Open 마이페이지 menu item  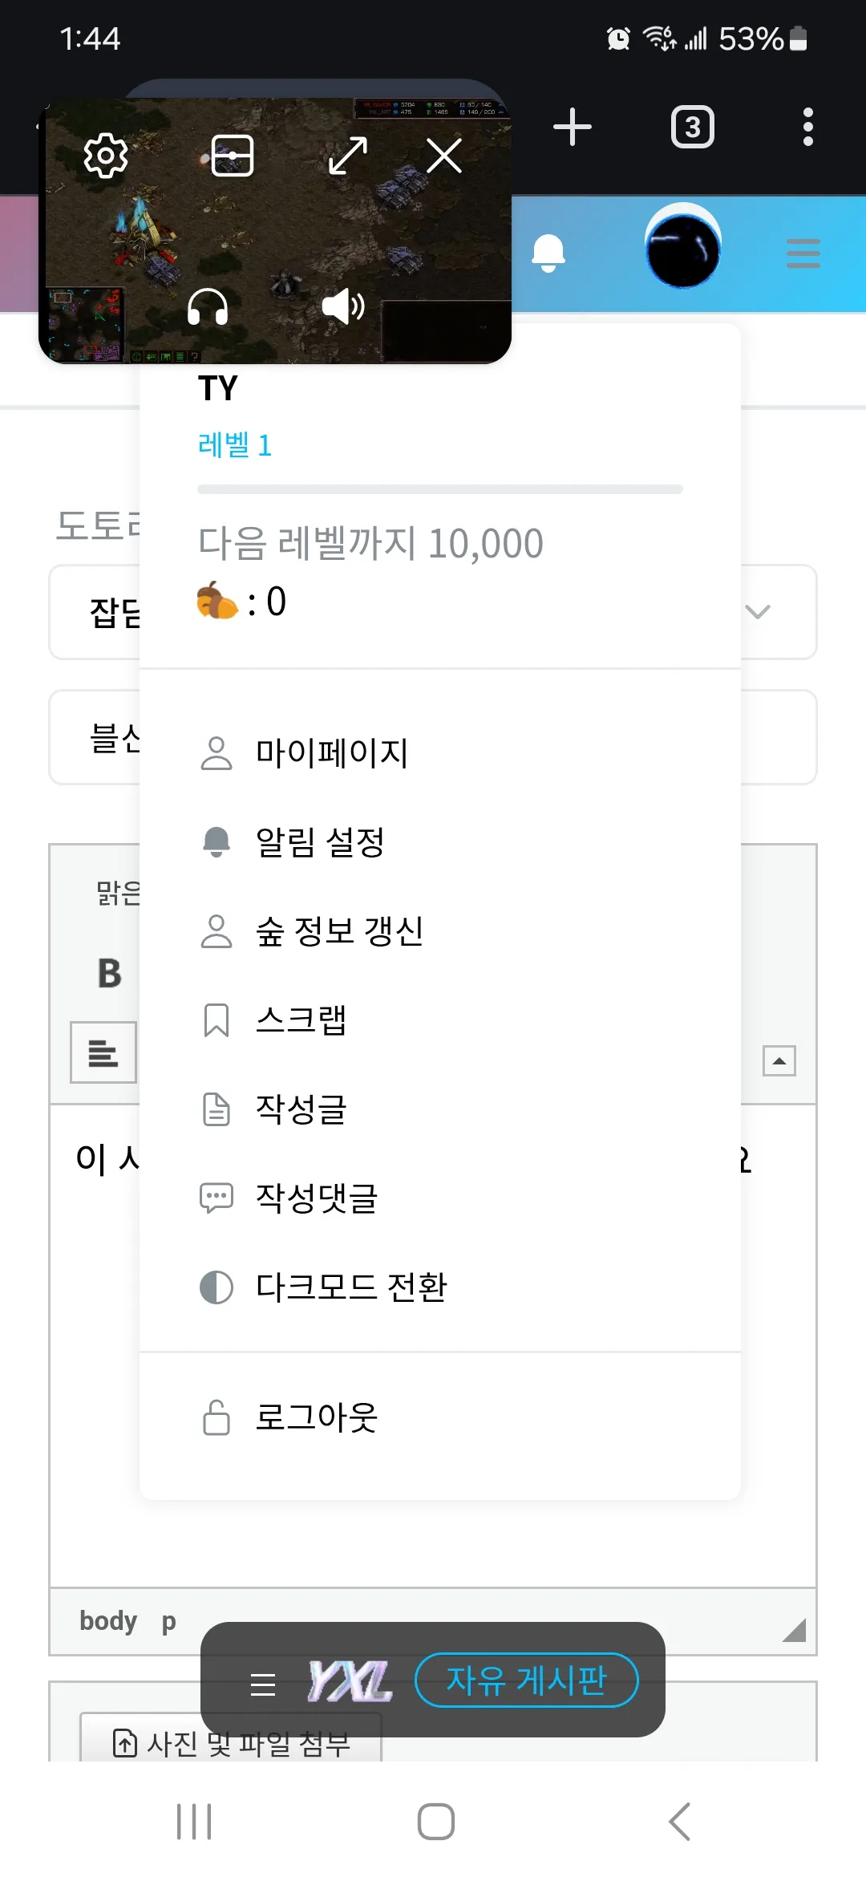(x=332, y=753)
